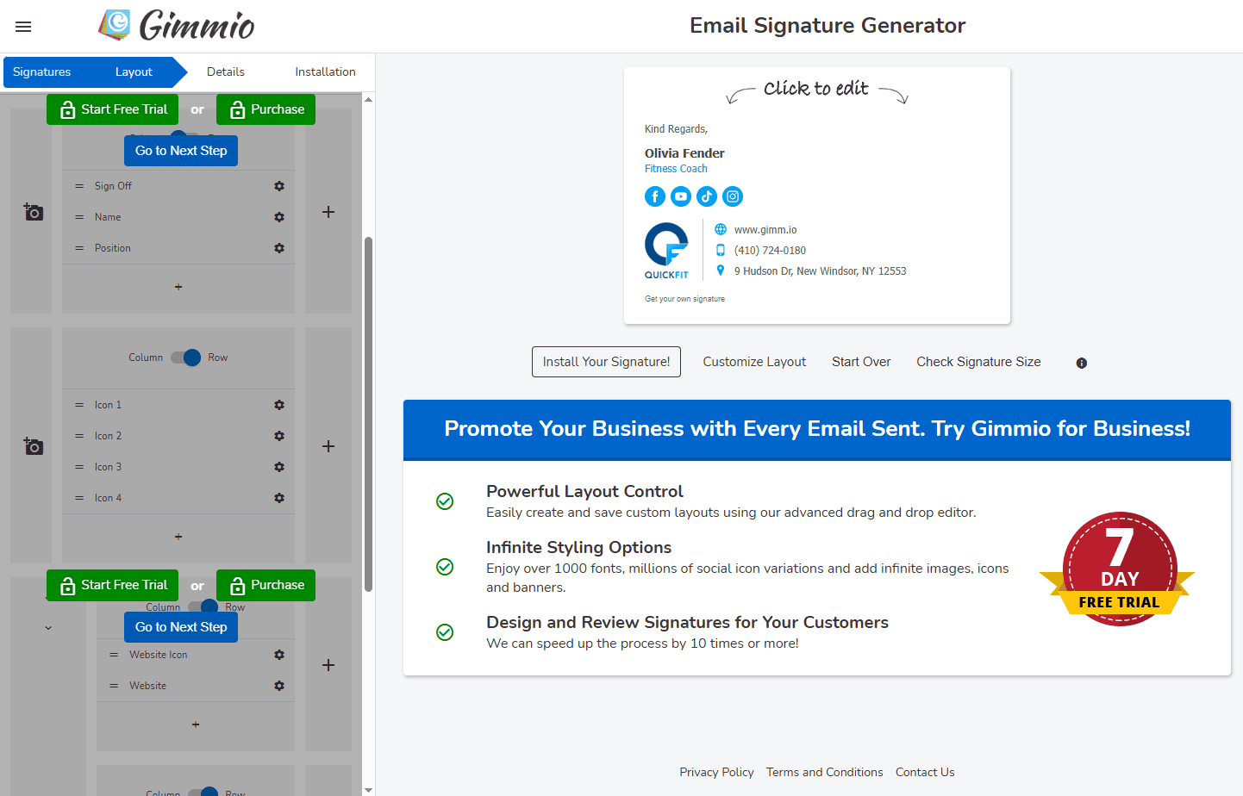
Task: Click the Instagram icon in the signature
Action: [733, 196]
